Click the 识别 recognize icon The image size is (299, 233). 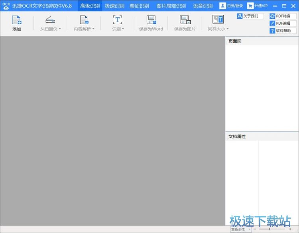[117, 20]
